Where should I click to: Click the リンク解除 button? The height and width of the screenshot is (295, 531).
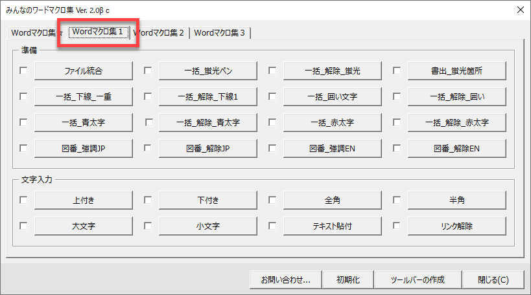(457, 226)
